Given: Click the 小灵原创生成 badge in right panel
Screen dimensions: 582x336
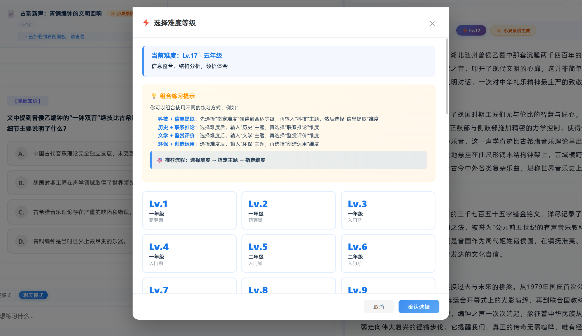Looking at the screenshot, I should pos(513,31).
